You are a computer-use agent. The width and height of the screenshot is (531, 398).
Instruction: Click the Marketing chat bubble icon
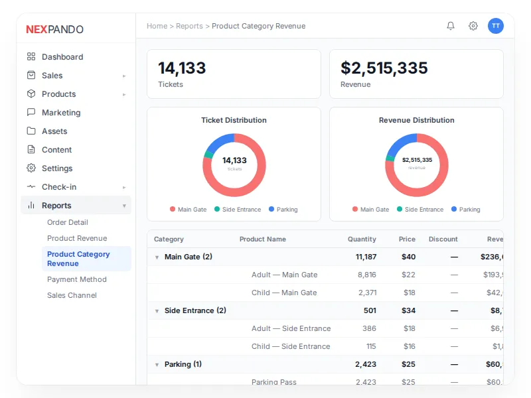pyautogui.click(x=31, y=112)
